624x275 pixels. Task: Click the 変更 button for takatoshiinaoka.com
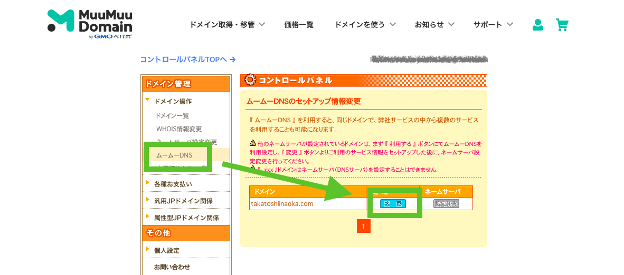click(x=393, y=204)
